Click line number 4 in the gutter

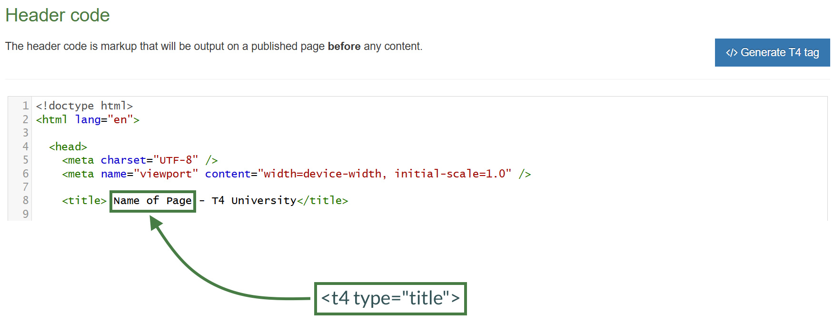tap(25, 147)
